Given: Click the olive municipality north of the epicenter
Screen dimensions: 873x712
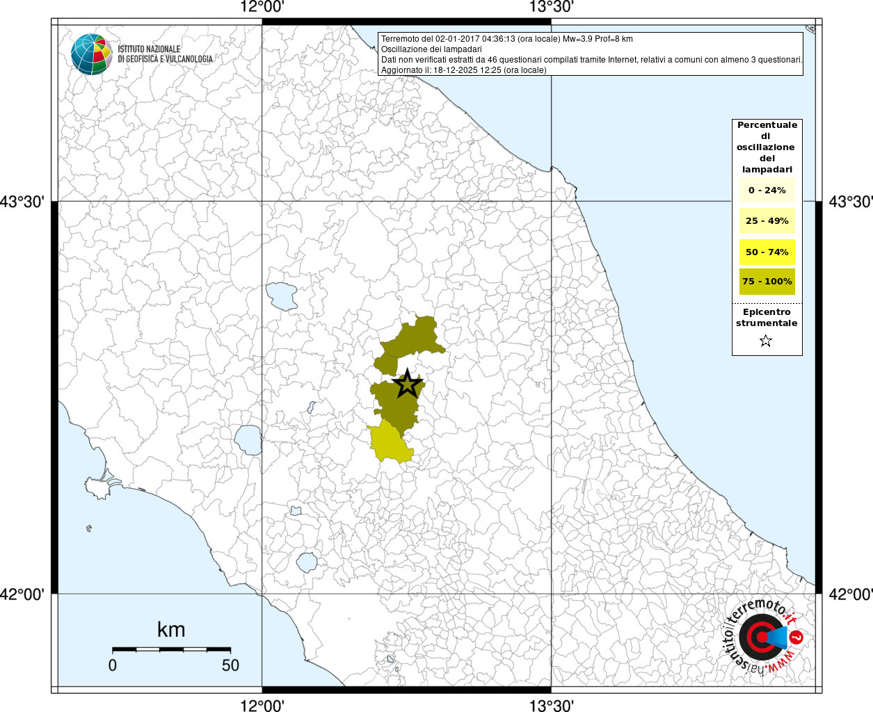Looking at the screenshot, I should point(415,337).
